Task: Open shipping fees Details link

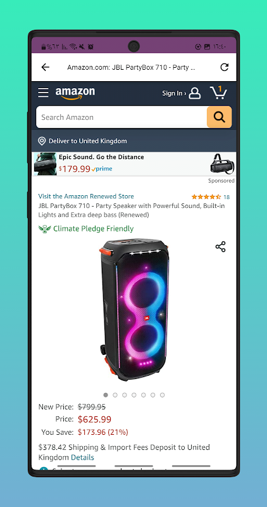Action: [82, 458]
